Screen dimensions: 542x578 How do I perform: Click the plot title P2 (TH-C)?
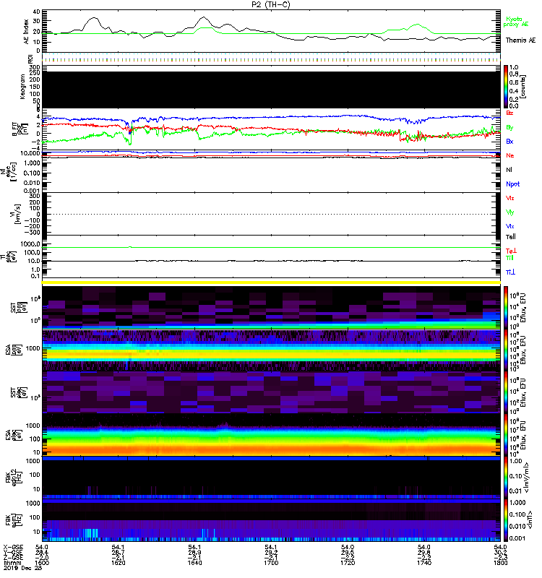coord(271,4)
